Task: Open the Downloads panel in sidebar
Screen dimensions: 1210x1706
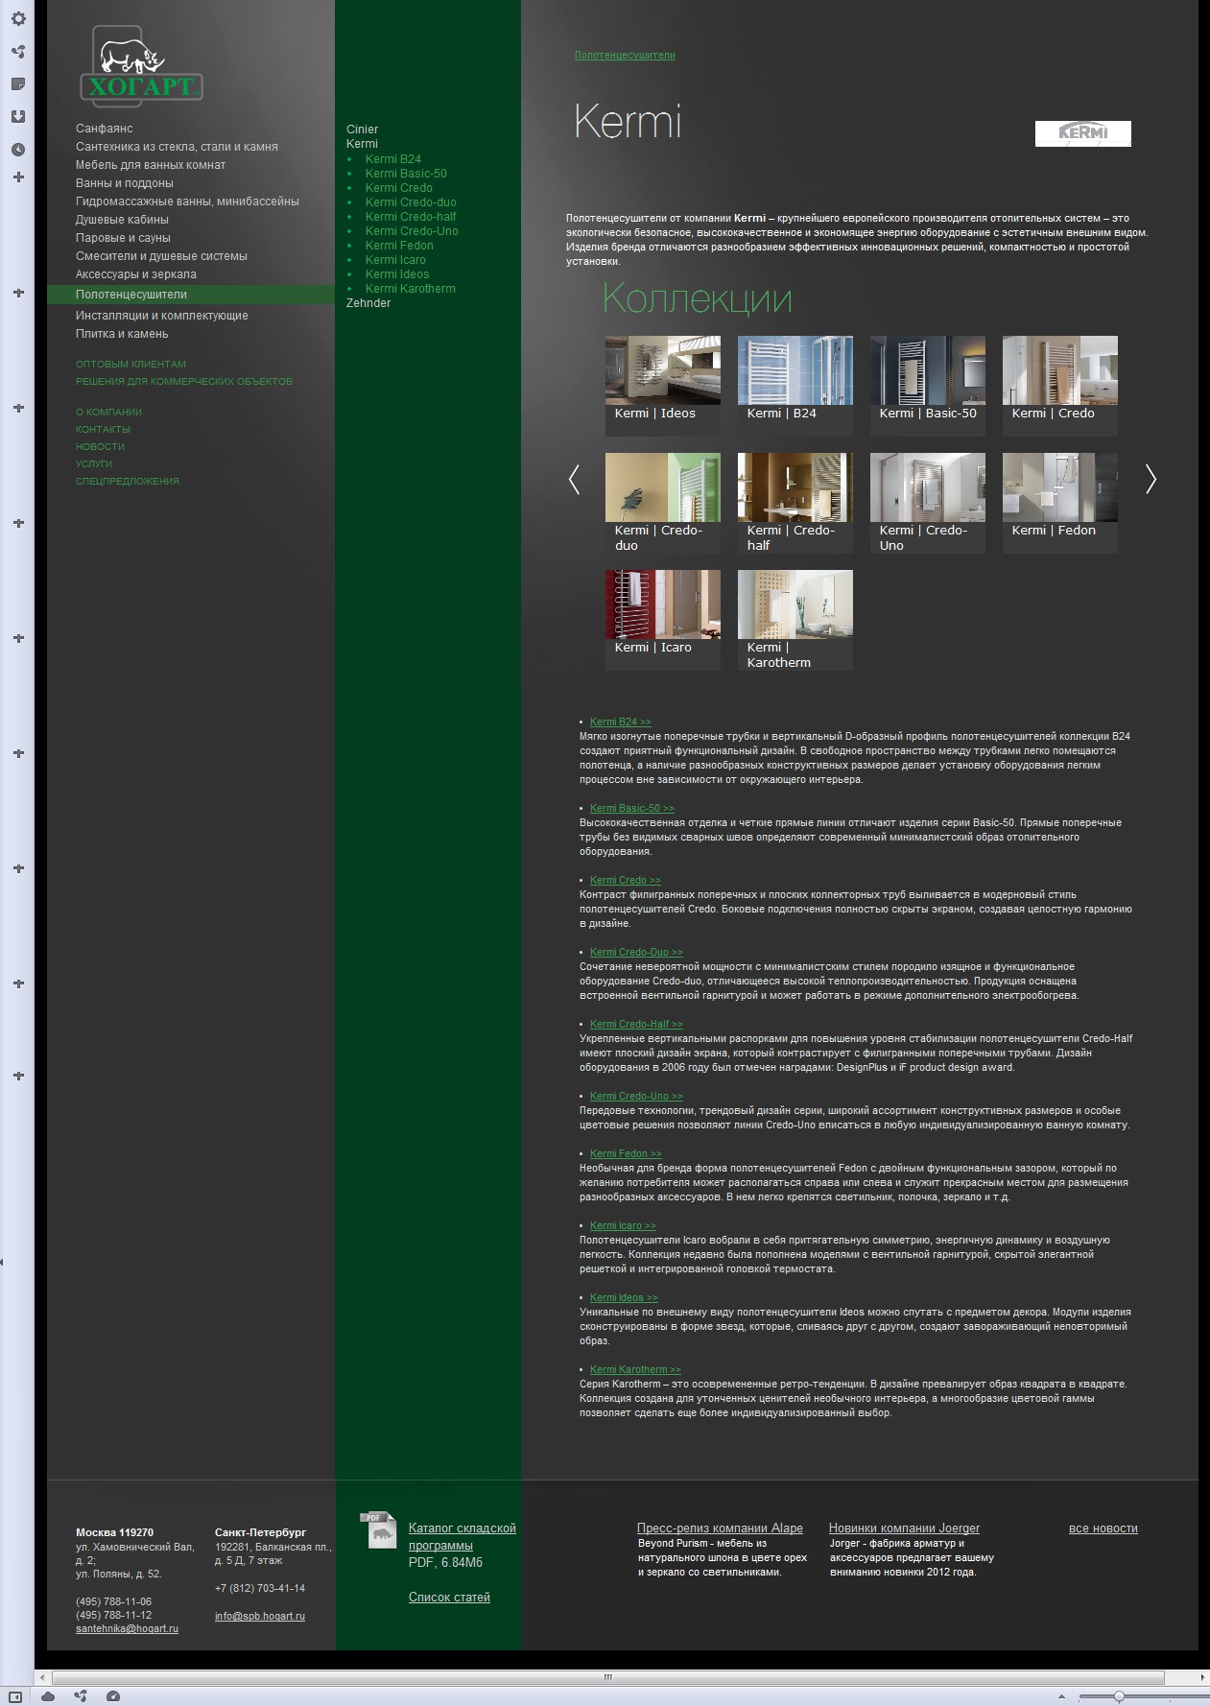Action: (x=17, y=117)
